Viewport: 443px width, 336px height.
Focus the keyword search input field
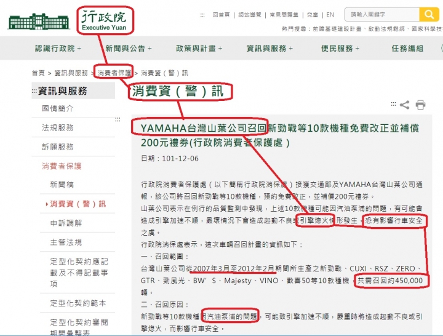381,14
